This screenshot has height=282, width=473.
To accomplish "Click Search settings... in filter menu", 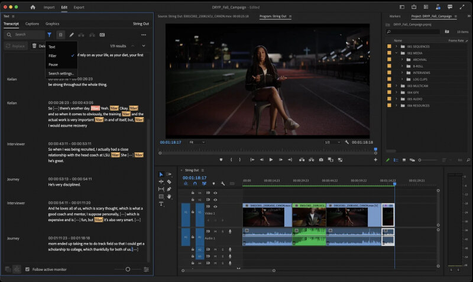I will tap(61, 73).
